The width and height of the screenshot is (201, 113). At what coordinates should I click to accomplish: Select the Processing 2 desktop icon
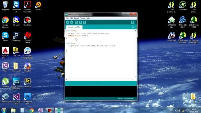(16, 37)
